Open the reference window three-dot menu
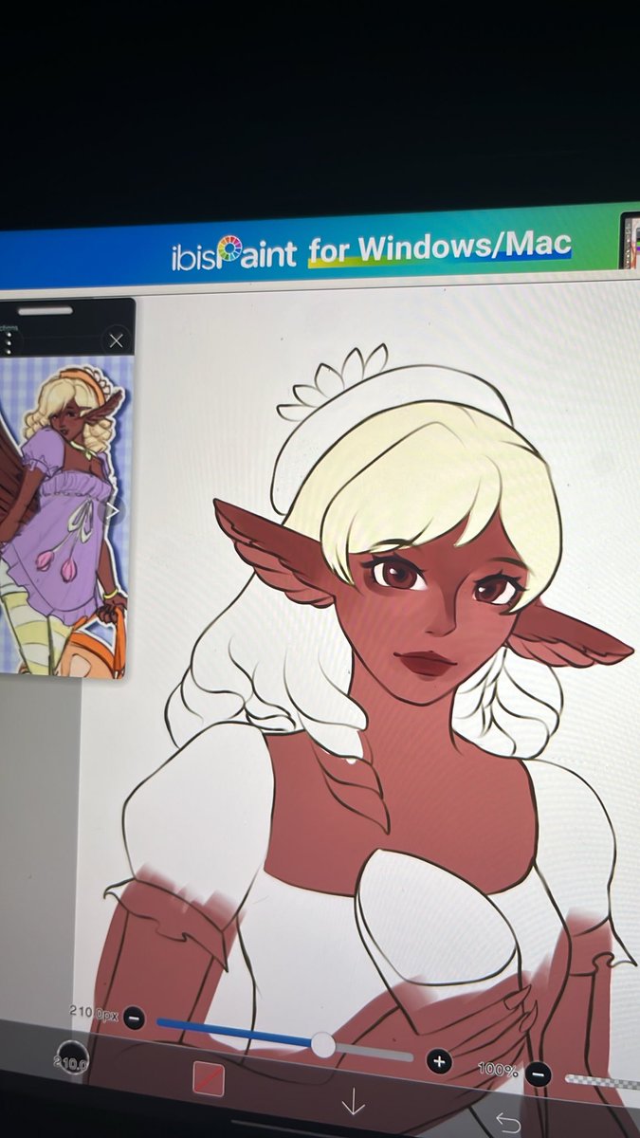This screenshot has height=1138, width=640. [9, 342]
